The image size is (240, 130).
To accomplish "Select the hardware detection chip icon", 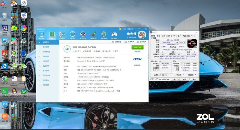I will [x=52, y=35].
